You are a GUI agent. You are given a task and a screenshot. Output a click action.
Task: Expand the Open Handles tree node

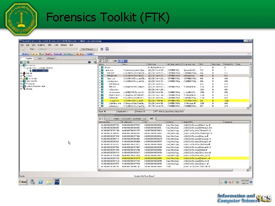[21, 81]
